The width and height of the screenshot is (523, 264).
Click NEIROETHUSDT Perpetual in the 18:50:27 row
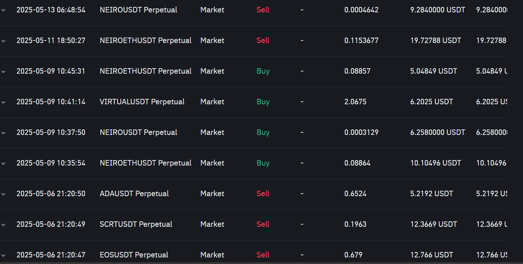click(x=145, y=40)
